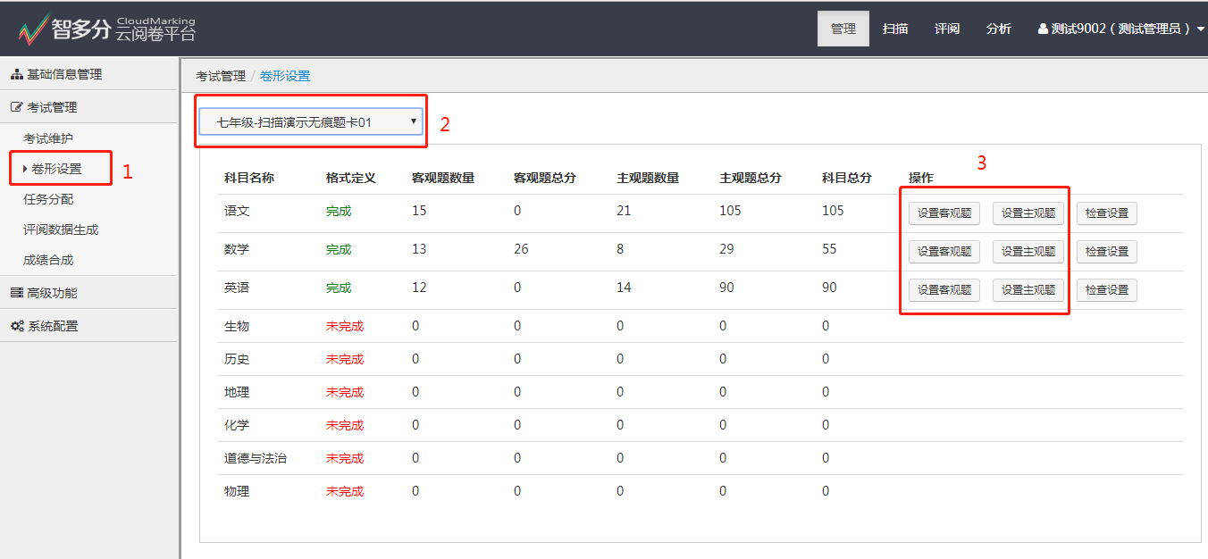Click 设置客观题 for 语文
Screen dimensions: 1208x559
(x=944, y=213)
